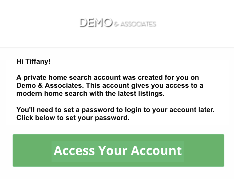Click the phrase 'modern home search'
This screenshot has width=234, height=179.
point(52,94)
